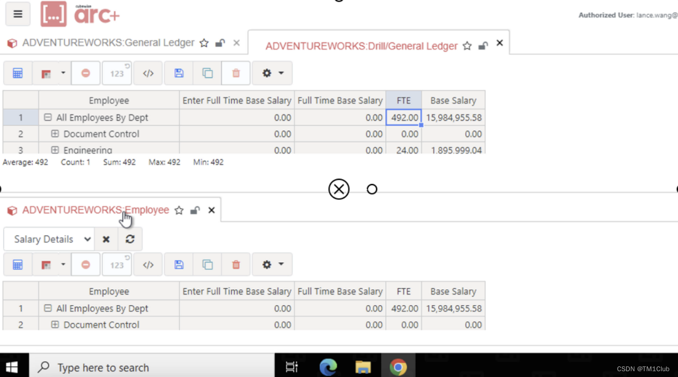Click the Arc+ logo
678x377 pixels.
pyautogui.click(x=80, y=14)
